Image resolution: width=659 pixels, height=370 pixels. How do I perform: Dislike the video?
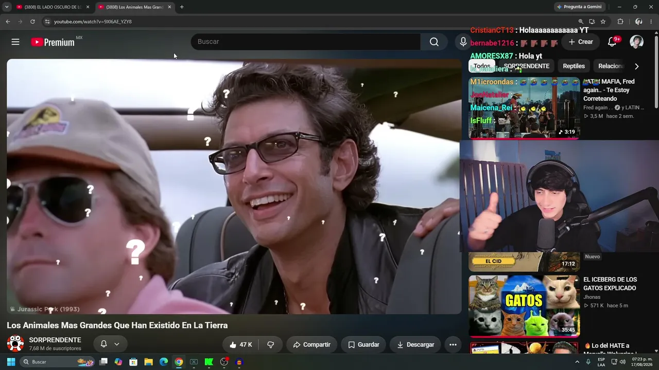click(270, 345)
